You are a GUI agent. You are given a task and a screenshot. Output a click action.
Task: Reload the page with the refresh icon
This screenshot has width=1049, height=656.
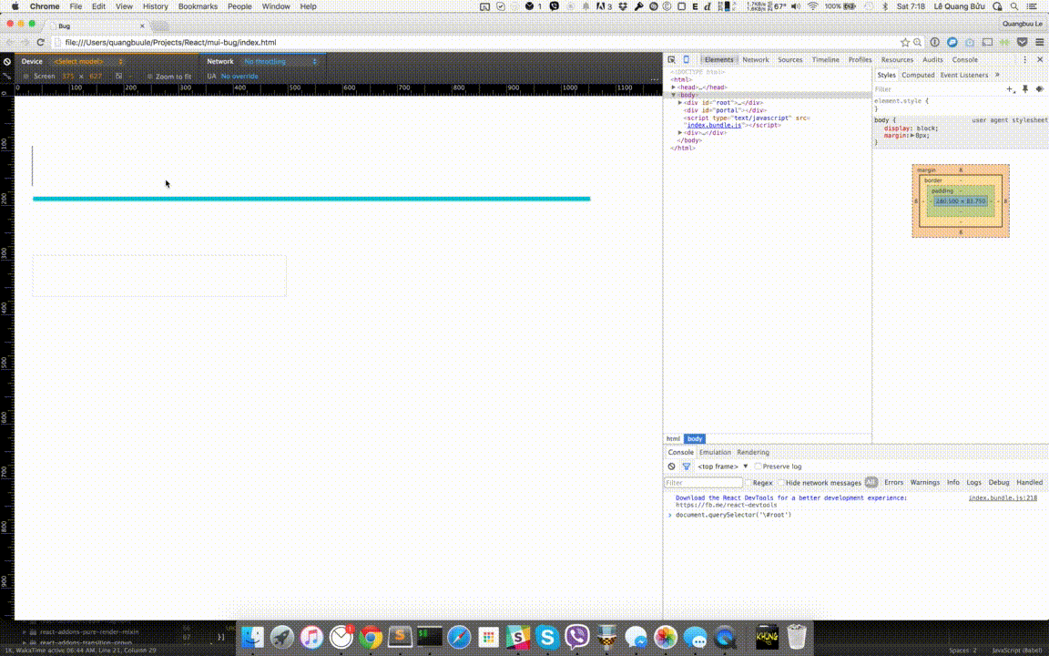coord(40,42)
